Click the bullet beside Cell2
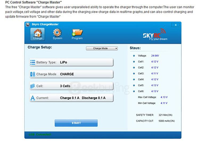The width and height of the screenshot is (197, 141). coord(134,68)
